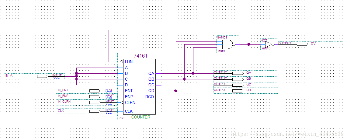This screenshot has height=140, width=347.
Task: Click the junction dot on QD wire
Action: [x=176, y=91]
